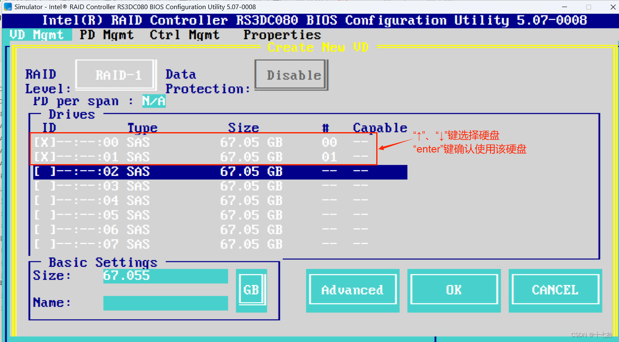The height and width of the screenshot is (342, 619).
Task: Click SAS type of drive 07
Action: coord(138,244)
